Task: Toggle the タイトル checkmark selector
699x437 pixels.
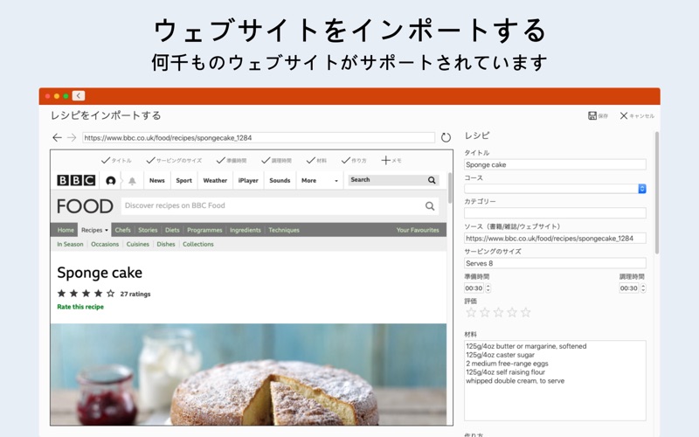Action: tap(116, 161)
